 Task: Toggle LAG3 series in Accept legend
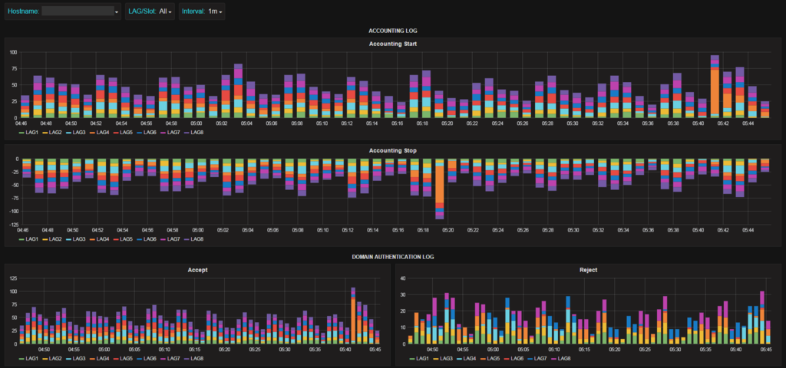tap(75, 359)
